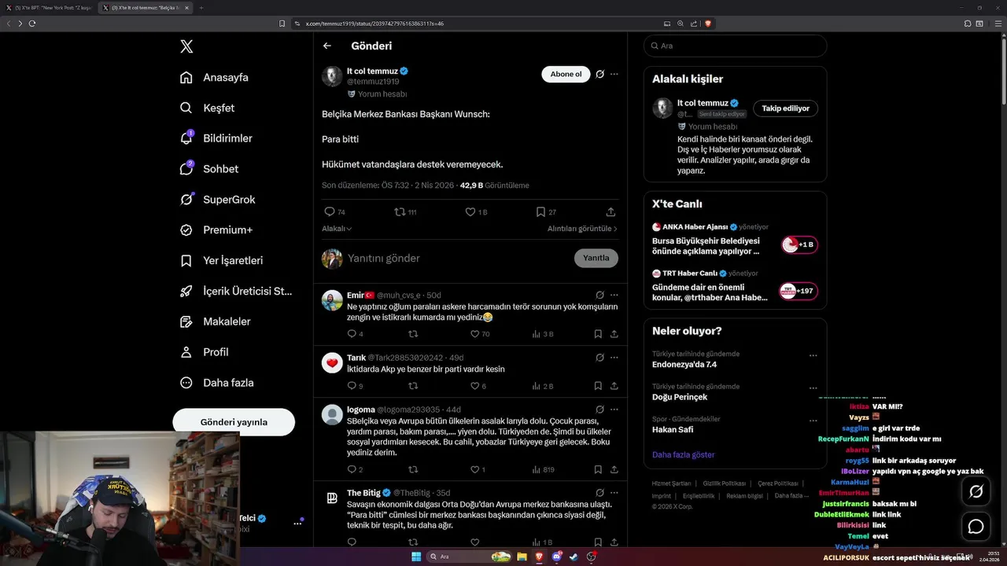The image size is (1007, 566).
Task: Open a new browser tab
Action: [x=201, y=8]
